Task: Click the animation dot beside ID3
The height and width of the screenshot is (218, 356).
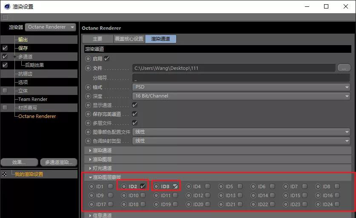Action: coord(156,186)
